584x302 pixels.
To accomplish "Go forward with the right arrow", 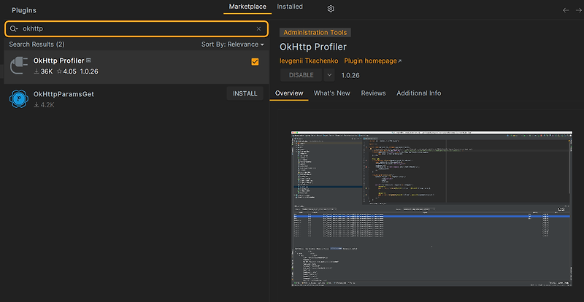I will pos(578,10).
